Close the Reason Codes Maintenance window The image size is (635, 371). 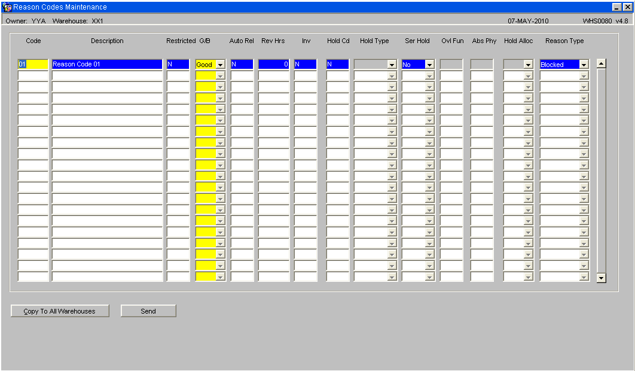(x=627, y=7)
